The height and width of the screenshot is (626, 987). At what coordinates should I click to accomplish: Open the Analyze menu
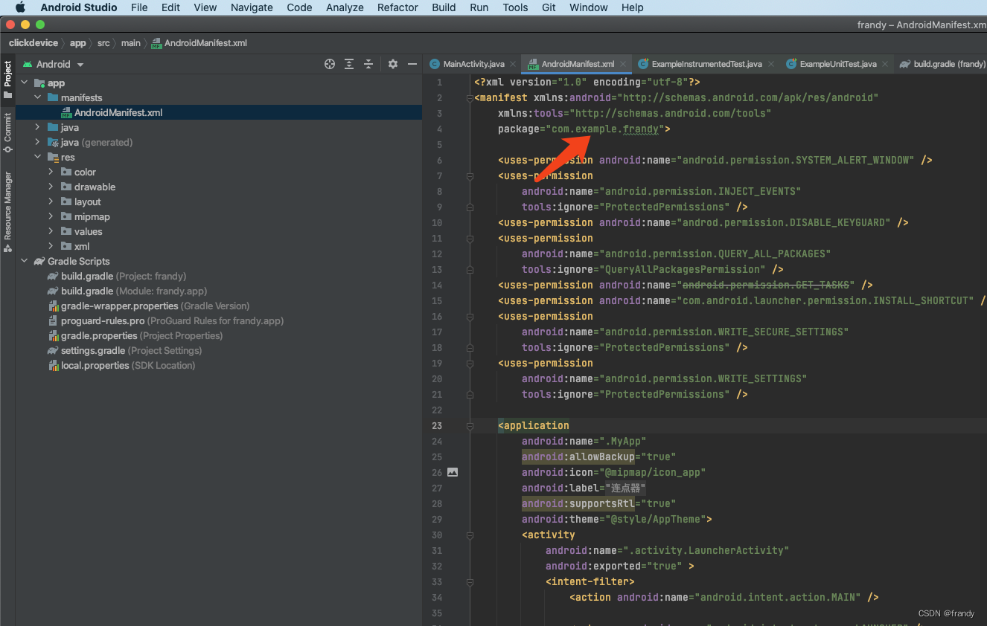point(345,7)
